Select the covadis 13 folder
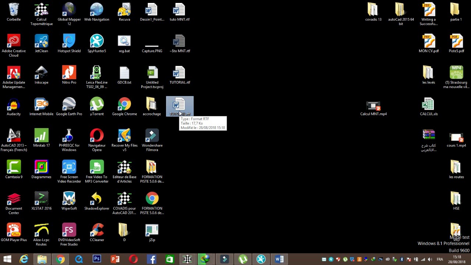This screenshot has height=265, width=471. (373, 12)
